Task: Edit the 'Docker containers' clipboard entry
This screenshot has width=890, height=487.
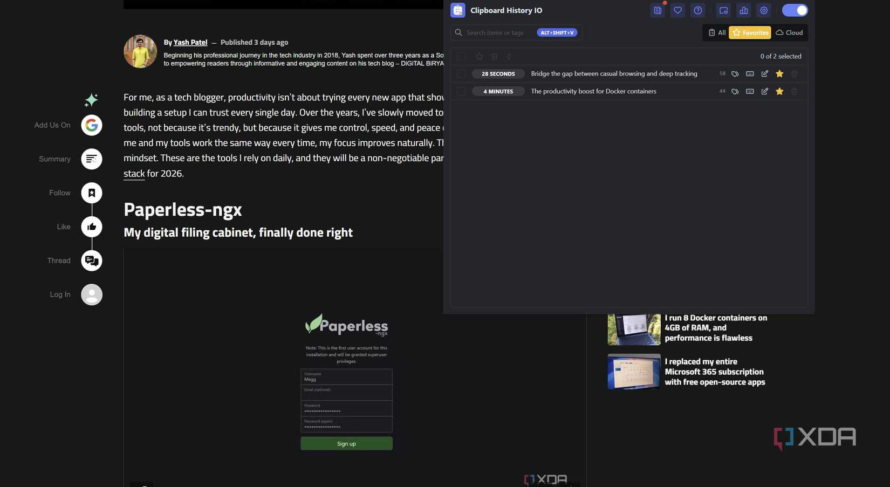Action: click(x=764, y=91)
